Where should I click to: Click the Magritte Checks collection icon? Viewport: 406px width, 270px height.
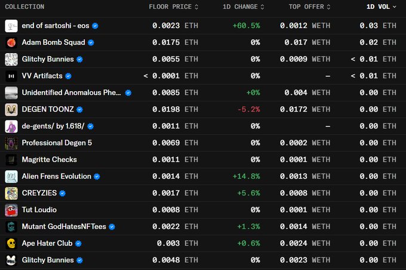tap(11, 160)
